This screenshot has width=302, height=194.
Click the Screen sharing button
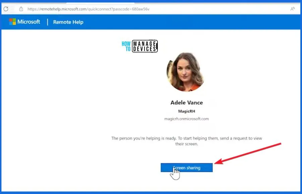[x=187, y=168]
